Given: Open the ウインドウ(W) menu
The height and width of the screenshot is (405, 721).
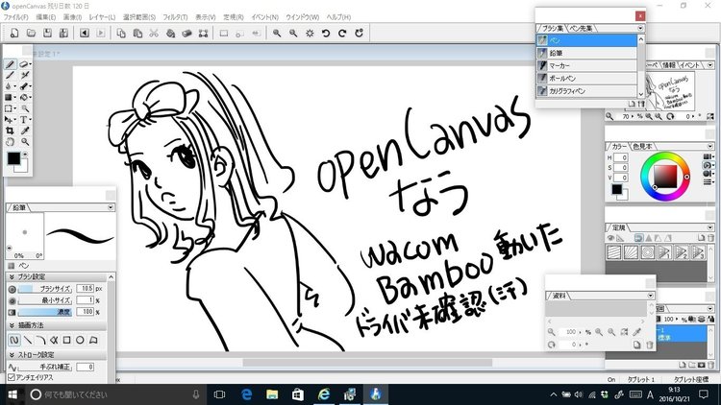Looking at the screenshot, I should (303, 17).
